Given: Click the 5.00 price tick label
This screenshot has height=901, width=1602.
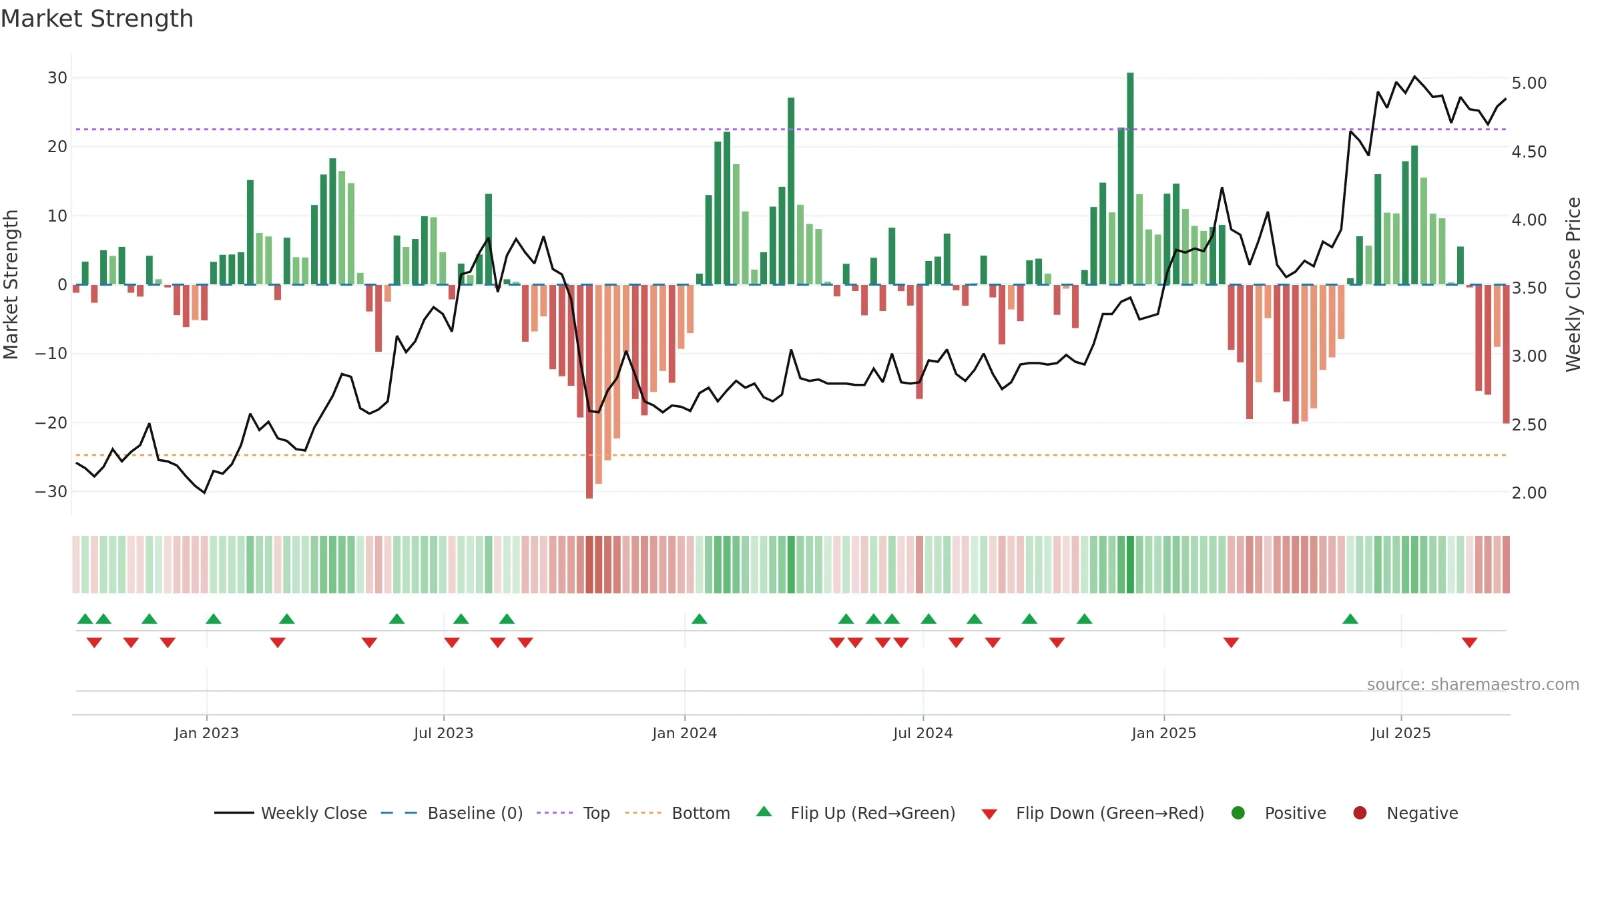Looking at the screenshot, I should [1529, 83].
